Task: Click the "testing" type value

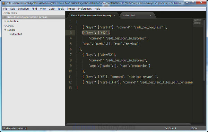Action: [131, 44]
